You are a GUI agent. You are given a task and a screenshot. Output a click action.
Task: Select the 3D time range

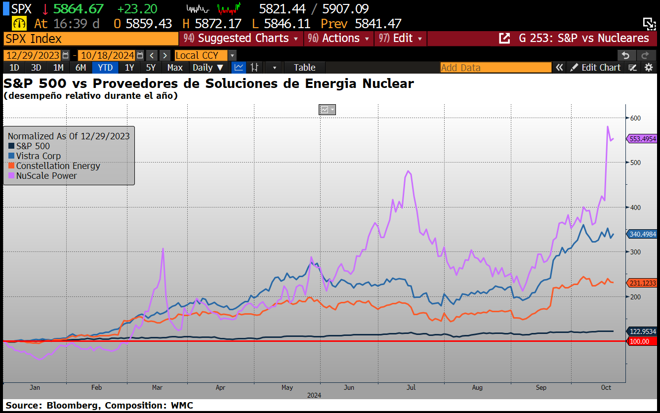point(36,68)
